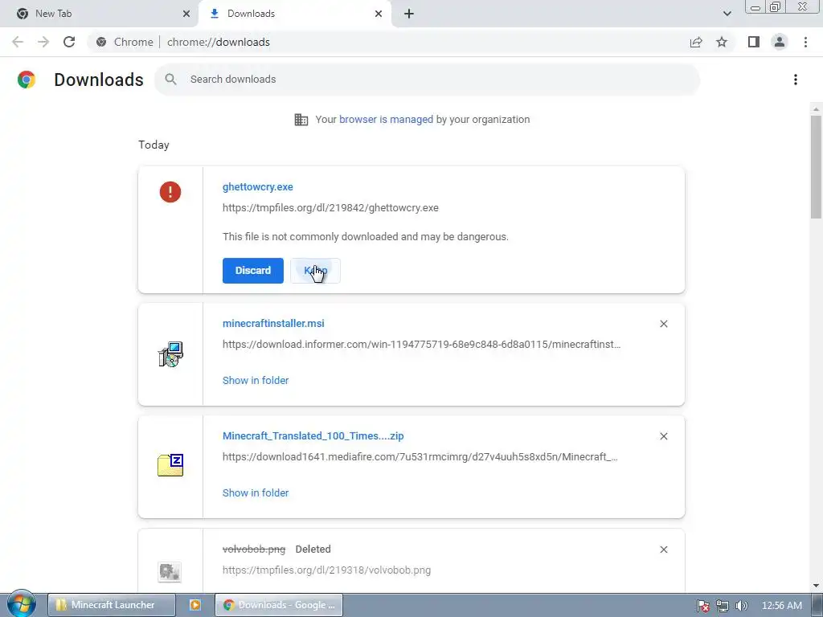Click the volvobob.png deleted file icon

pyautogui.click(x=170, y=571)
